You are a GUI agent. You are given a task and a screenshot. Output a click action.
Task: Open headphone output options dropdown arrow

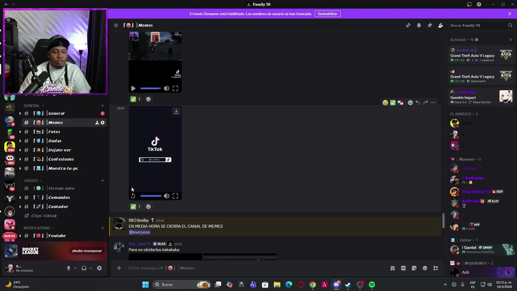point(90,268)
